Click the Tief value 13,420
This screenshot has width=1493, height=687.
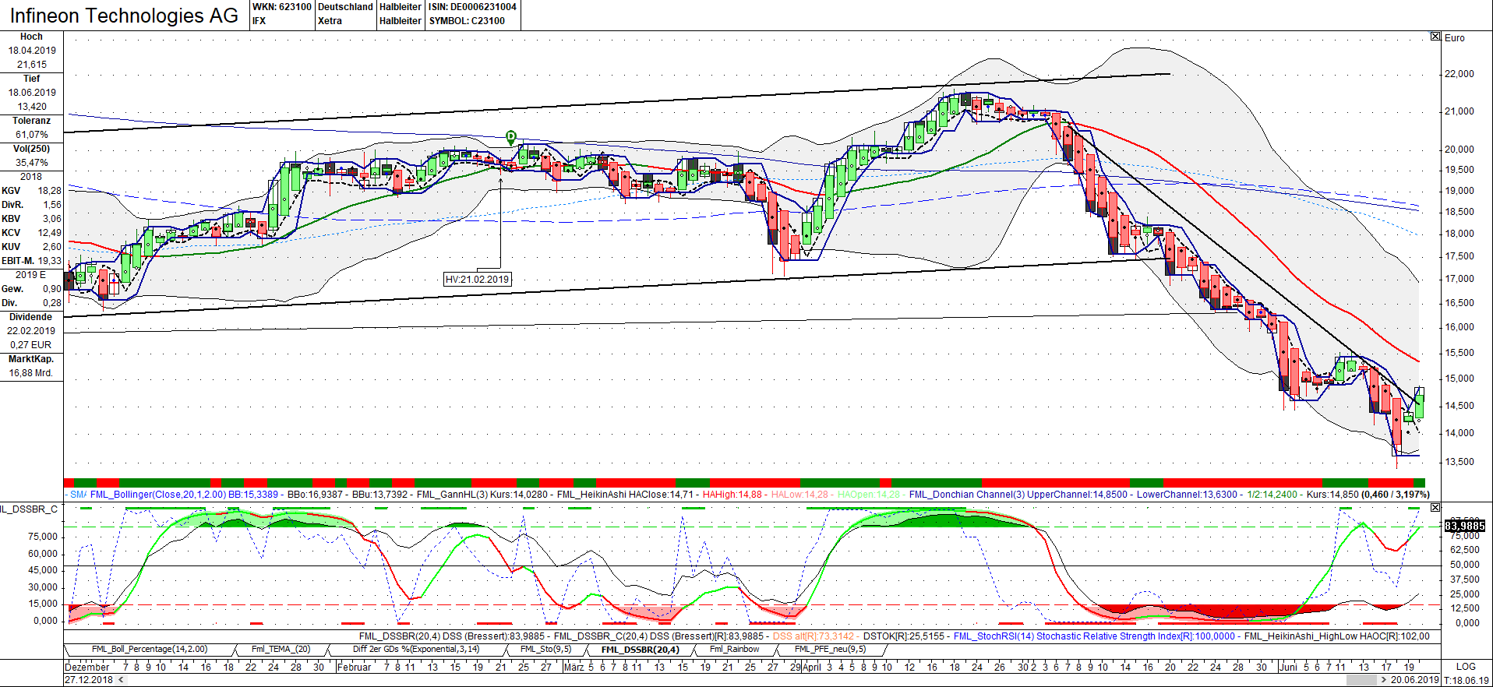32,107
